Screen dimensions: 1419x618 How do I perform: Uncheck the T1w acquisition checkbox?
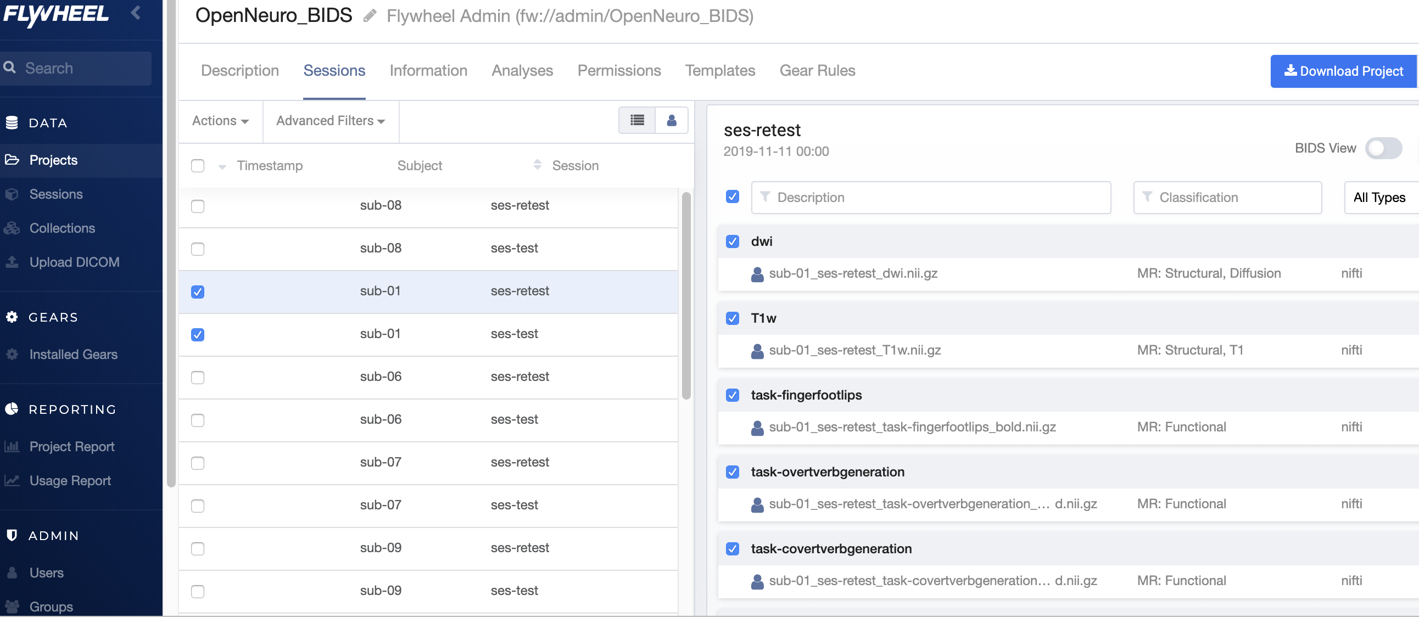click(x=732, y=319)
